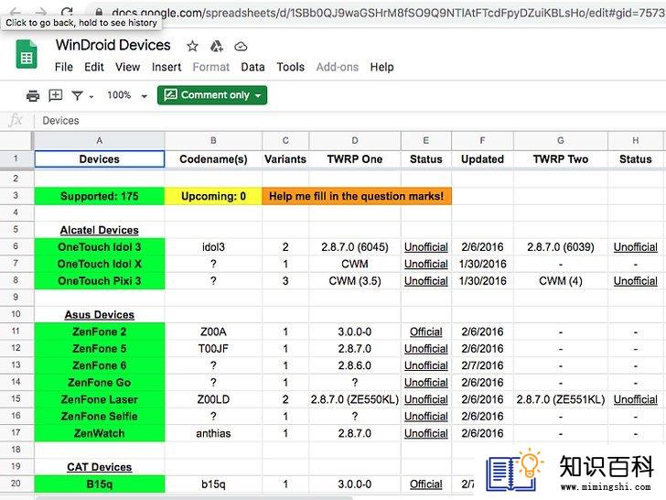Screen dimensions: 666x500
Task: Click the 2.8.6.0 TWRP version cell
Action: coord(355,365)
